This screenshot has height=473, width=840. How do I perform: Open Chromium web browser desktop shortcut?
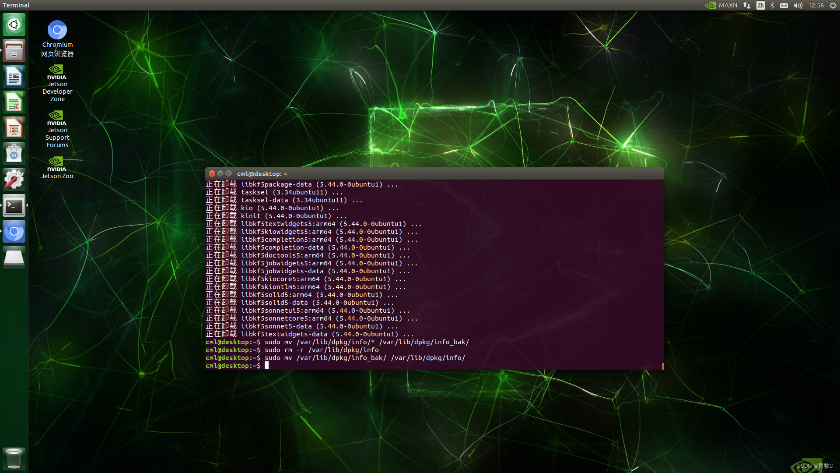click(x=57, y=39)
